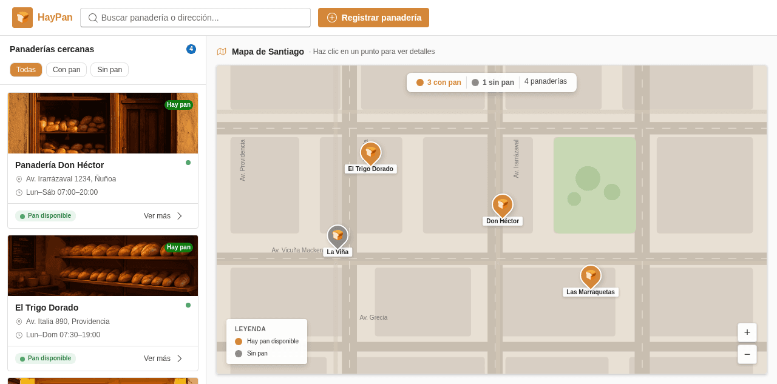Filter the list by Sin pan

(x=110, y=70)
